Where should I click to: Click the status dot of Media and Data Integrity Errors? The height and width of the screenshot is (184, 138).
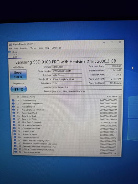pyautogui.click(x=15, y=140)
